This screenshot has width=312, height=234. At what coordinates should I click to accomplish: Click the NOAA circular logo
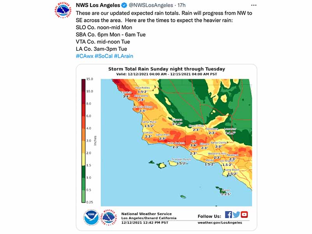click(91, 218)
